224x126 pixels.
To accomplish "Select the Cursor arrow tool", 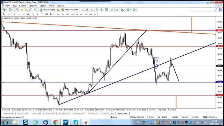I will (4, 14).
